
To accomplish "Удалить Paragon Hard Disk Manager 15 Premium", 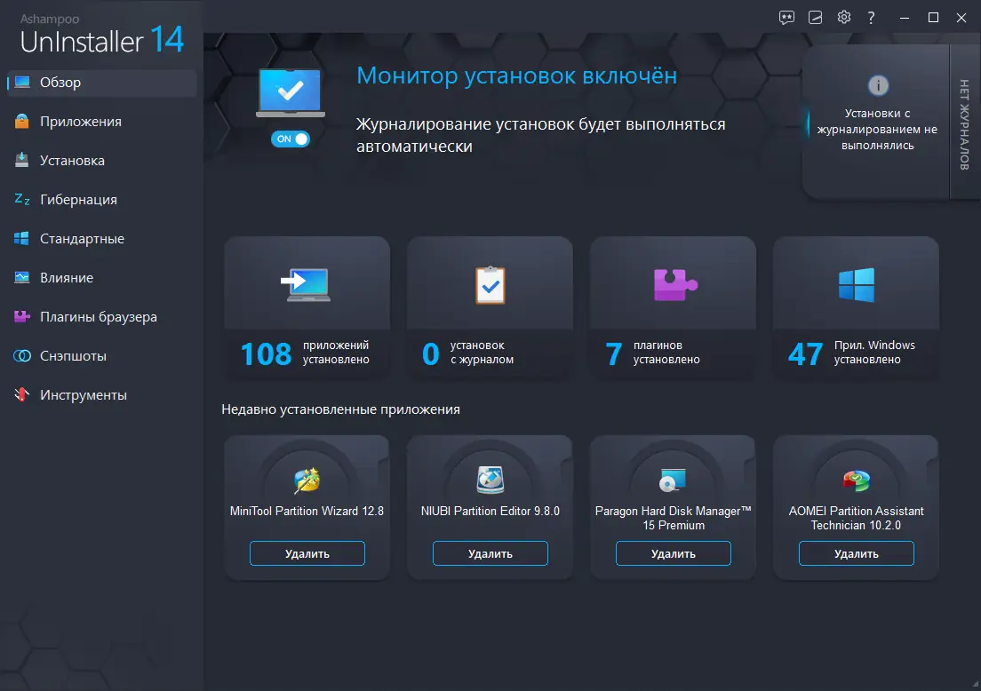I will click(674, 553).
